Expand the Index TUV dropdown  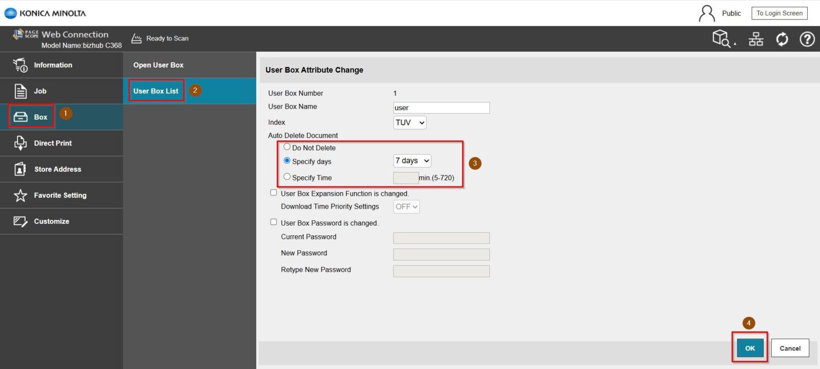pos(409,122)
